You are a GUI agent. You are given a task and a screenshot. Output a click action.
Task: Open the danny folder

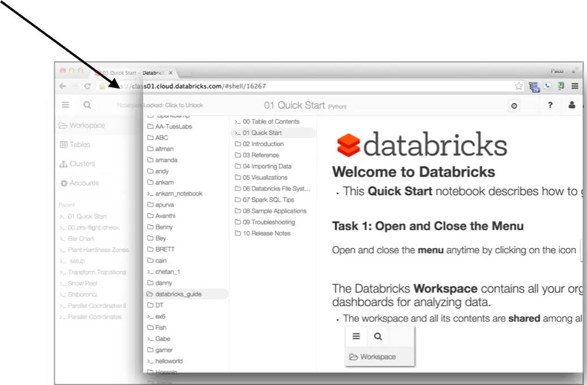[160, 283]
